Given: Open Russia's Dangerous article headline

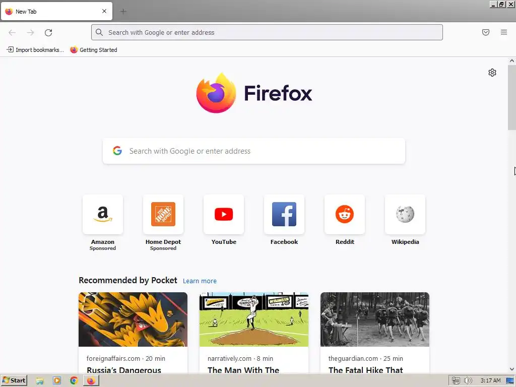Looking at the screenshot, I should click(124, 370).
